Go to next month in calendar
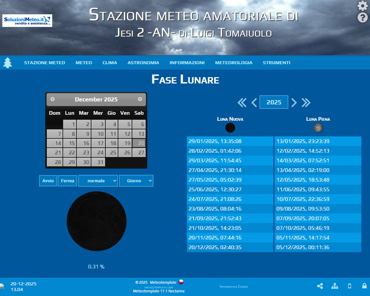The height and width of the screenshot is (296, 370). tap(140, 99)
